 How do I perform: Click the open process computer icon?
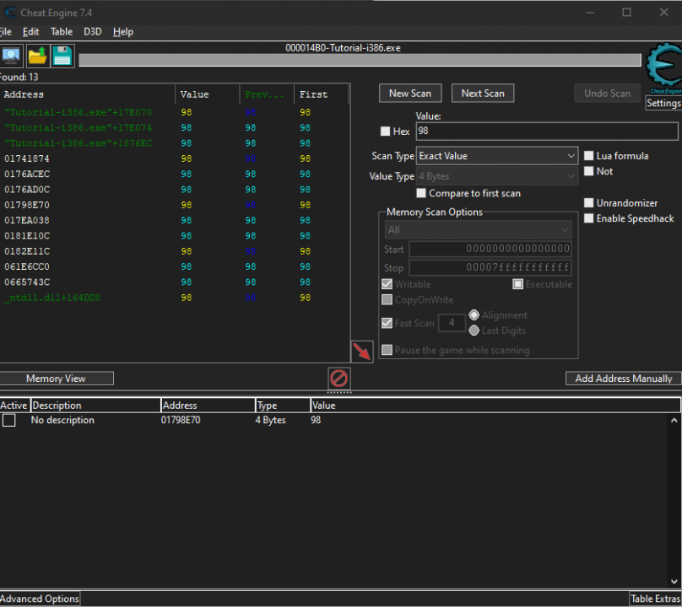11,56
